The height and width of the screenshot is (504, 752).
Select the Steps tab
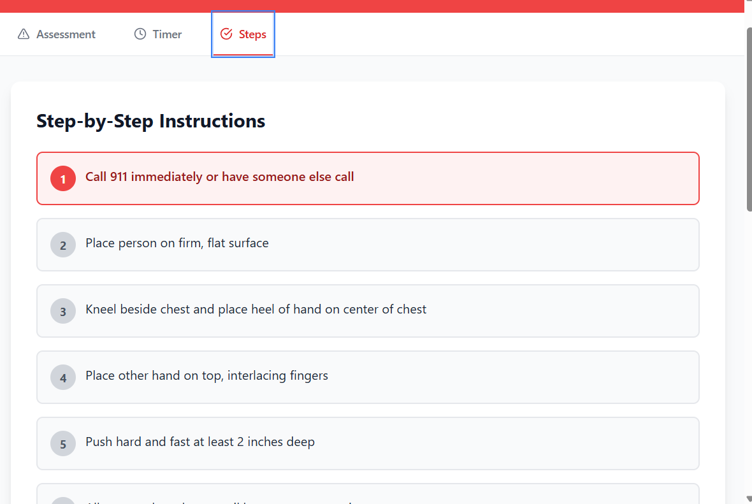click(x=243, y=34)
